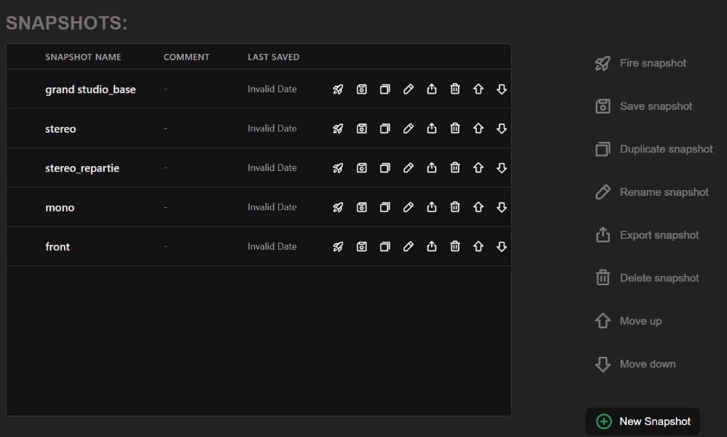
Task: Export the grand studio_base snapshot
Action: (432, 89)
